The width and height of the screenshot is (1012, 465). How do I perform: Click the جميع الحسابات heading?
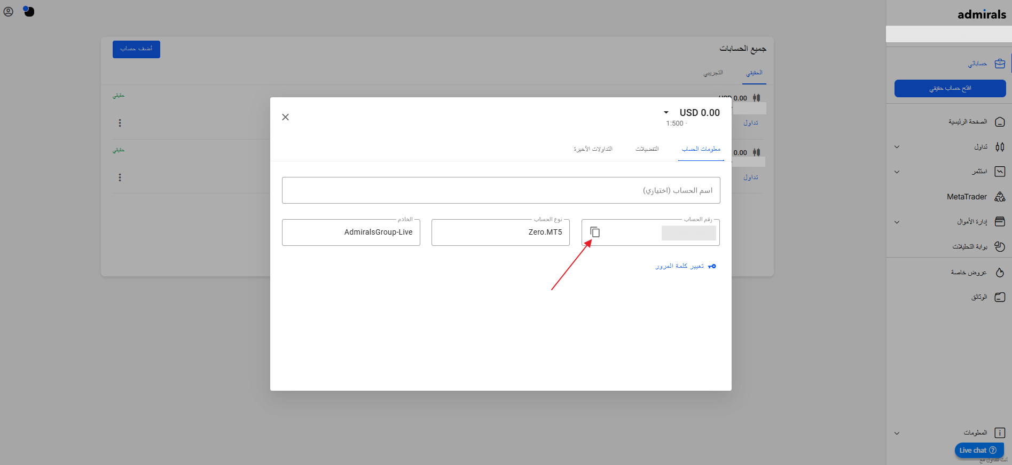point(743,49)
